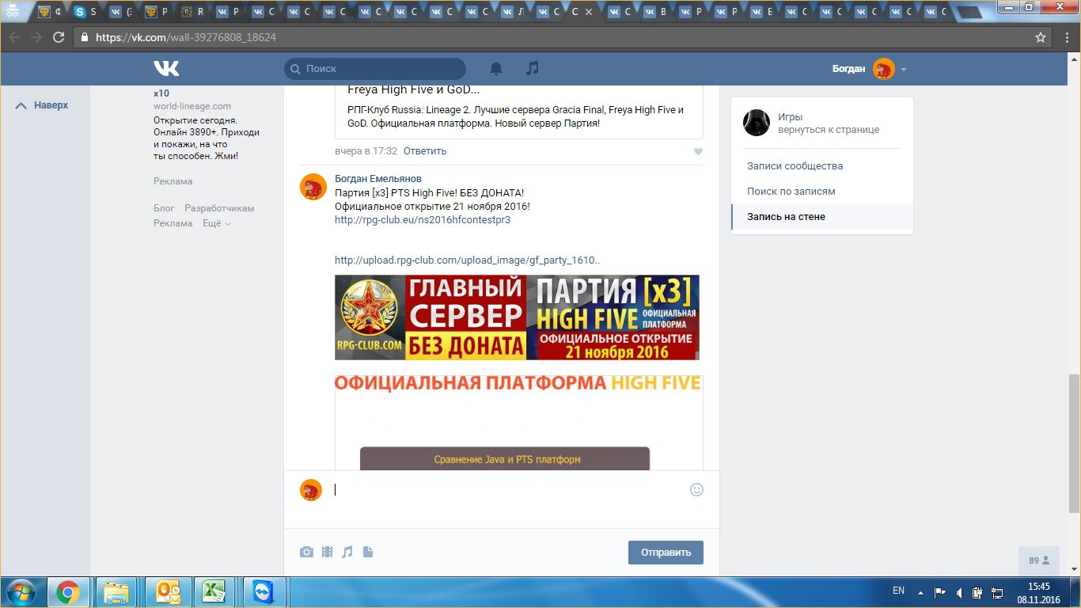Click Богдан Емельянов author name
This screenshot has width=1081, height=608.
[378, 179]
